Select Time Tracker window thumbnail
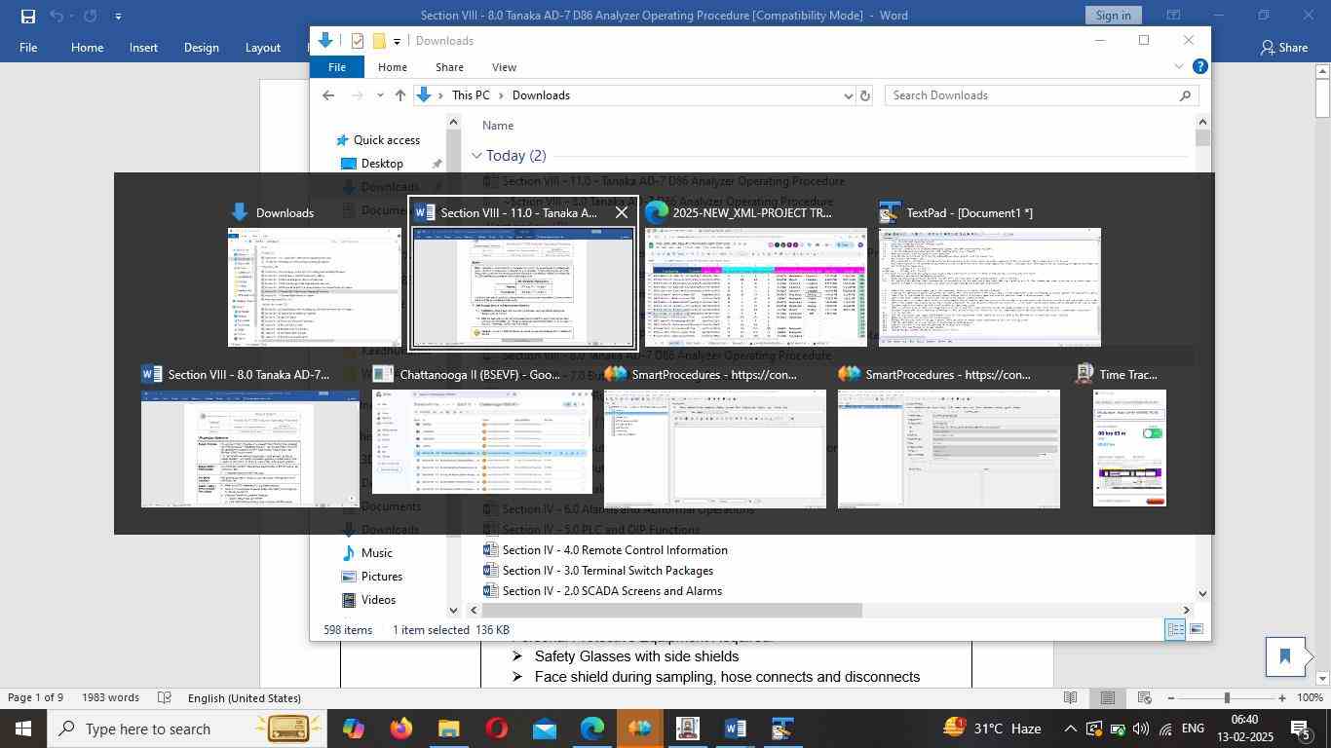Image resolution: width=1331 pixels, height=748 pixels. [x=1129, y=448]
